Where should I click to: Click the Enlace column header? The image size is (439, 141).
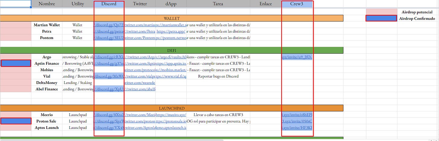[x=266, y=4]
